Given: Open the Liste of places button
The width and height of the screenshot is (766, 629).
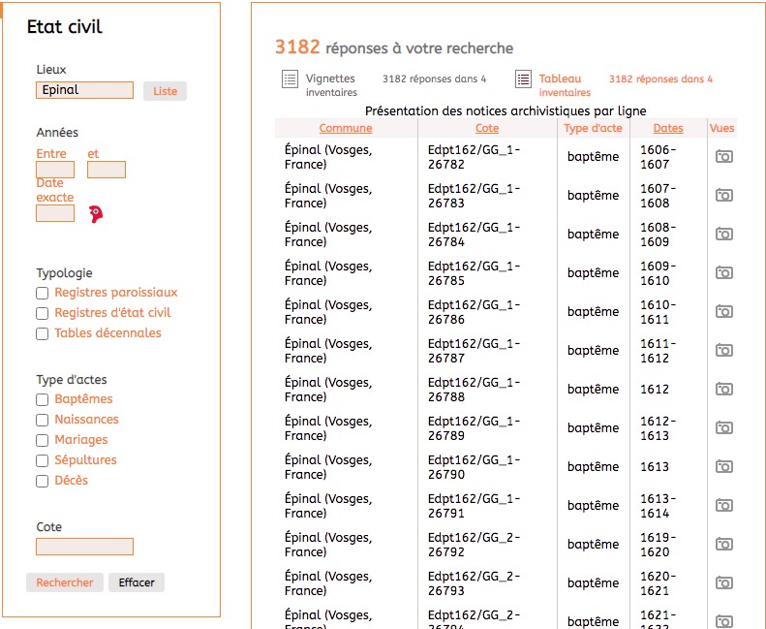Looking at the screenshot, I should [x=166, y=91].
